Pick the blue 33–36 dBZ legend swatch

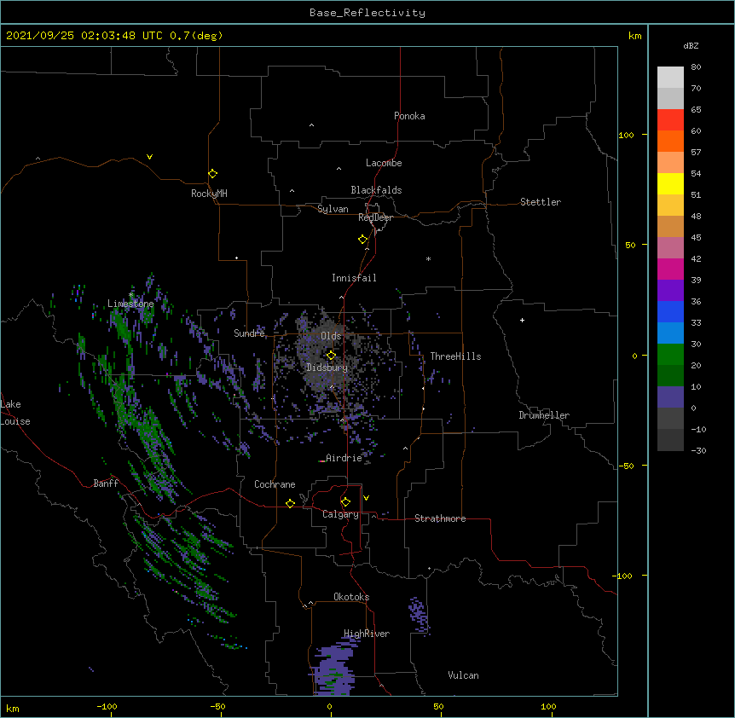(x=670, y=311)
